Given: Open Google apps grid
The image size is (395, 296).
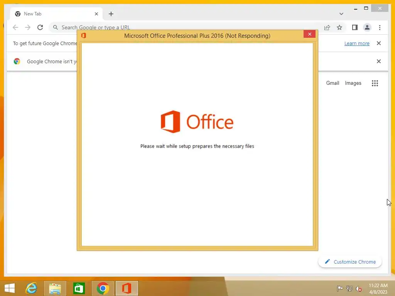Looking at the screenshot, I should (x=375, y=83).
